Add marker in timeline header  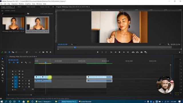pyautogui.click(x=22, y=63)
